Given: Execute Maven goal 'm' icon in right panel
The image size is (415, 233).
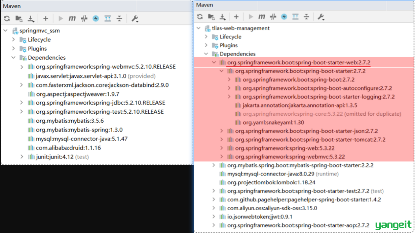Looking at the screenshot, I should (x=262, y=16).
